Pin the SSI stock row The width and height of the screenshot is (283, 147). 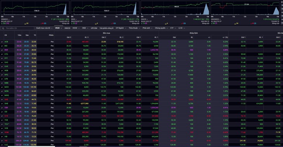2,112
